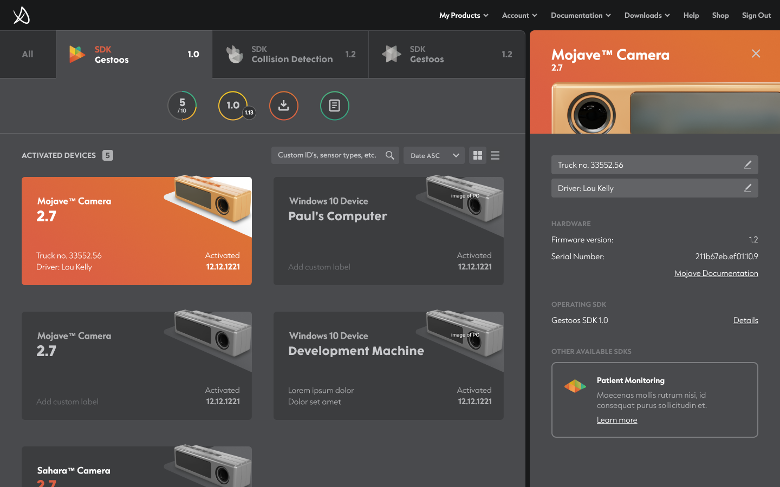
Task: Click the Gestoos 1.2 SDK grey logo
Action: coord(392,54)
